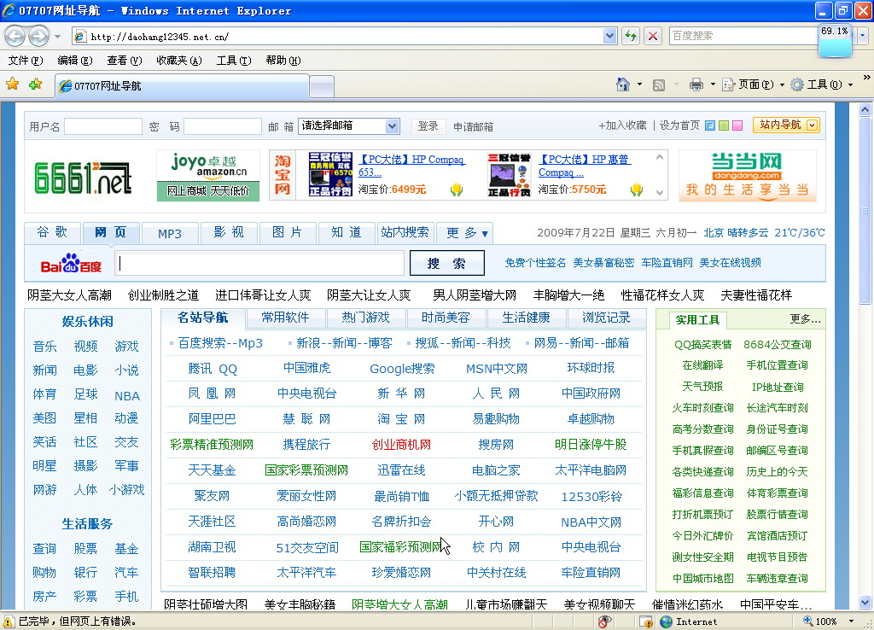This screenshot has height=630, width=874.
Task: Click the IE Back navigation button
Action: click(15, 36)
